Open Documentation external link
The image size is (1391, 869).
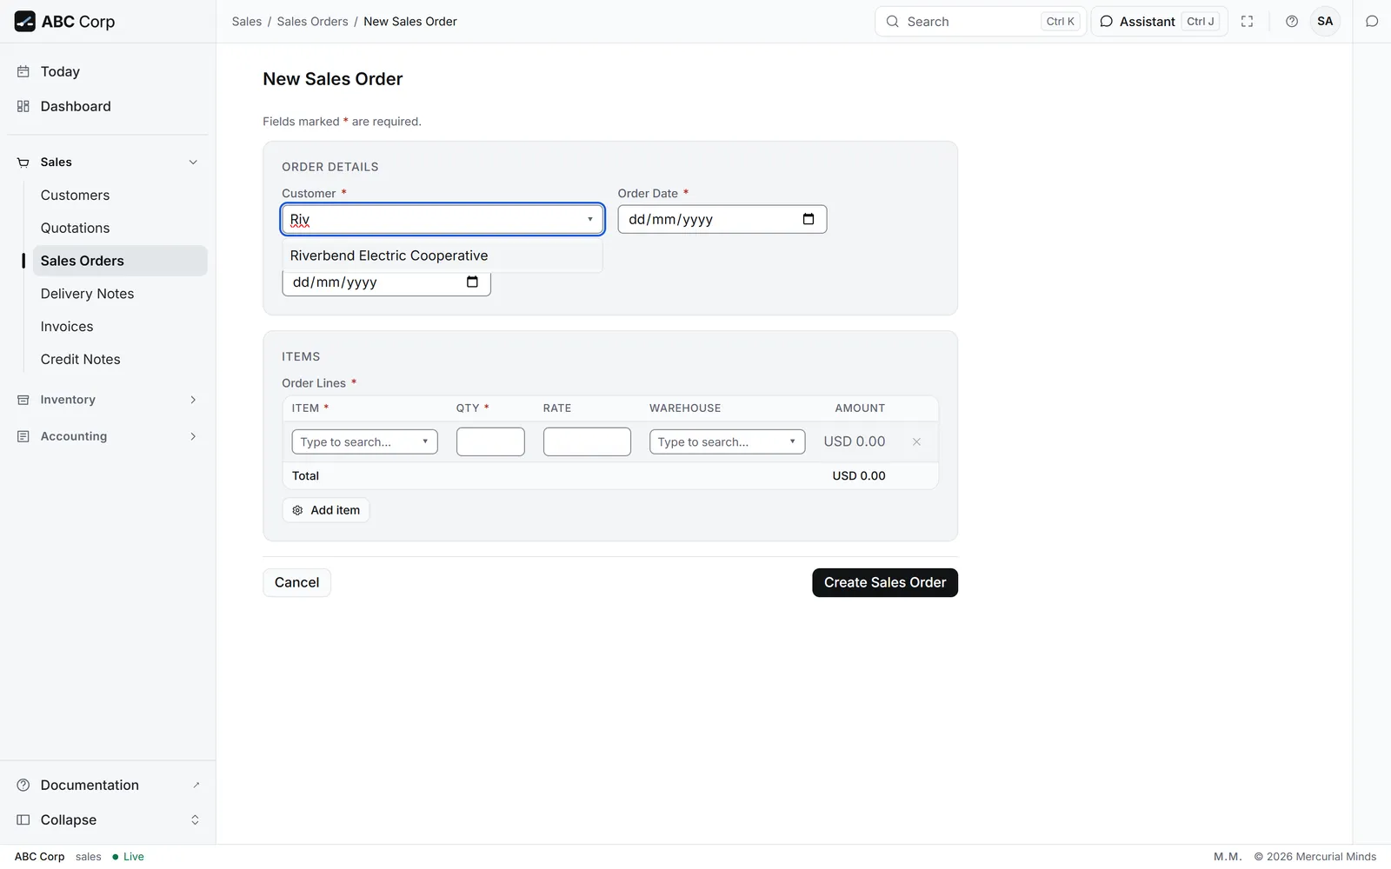pos(108,785)
